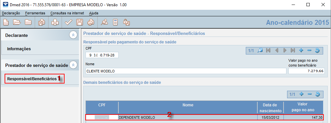The width and height of the screenshot is (331, 123).
Task: Verify pending issues with the checkmark icon
Action: pos(68,22)
